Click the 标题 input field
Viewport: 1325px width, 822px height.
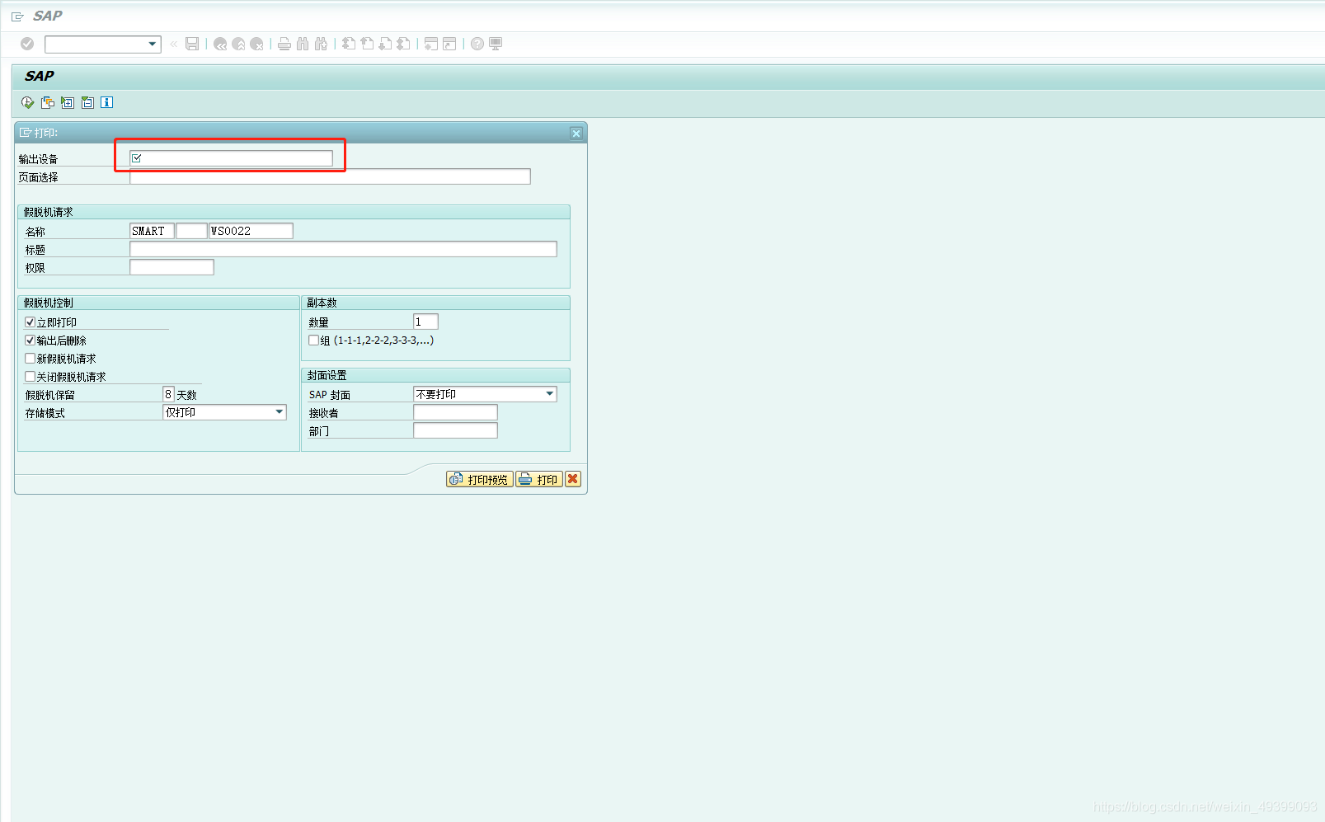pos(343,249)
